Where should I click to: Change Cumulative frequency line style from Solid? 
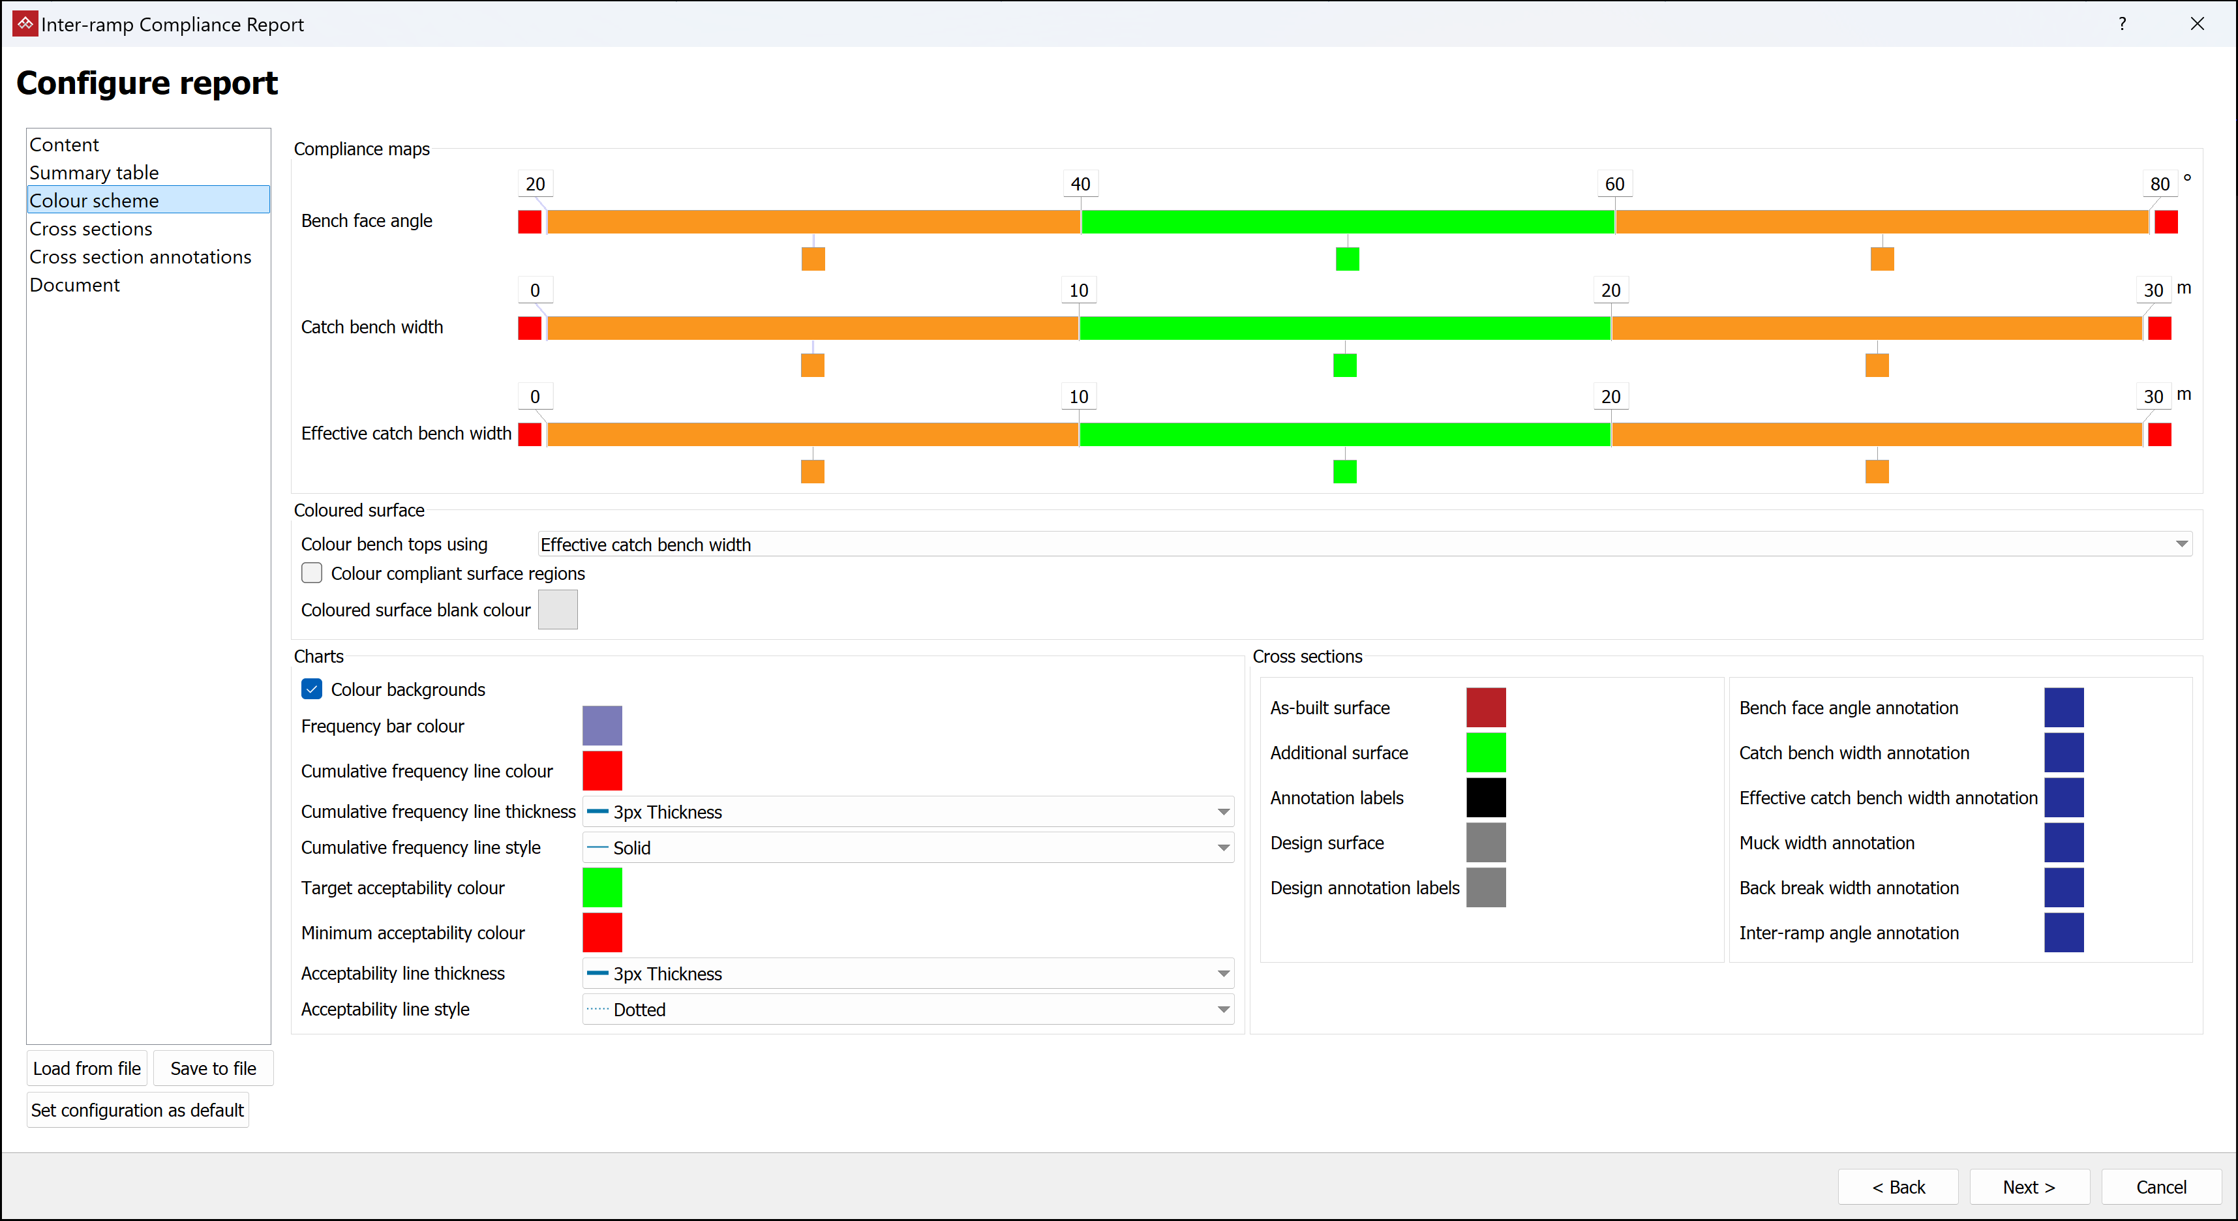tap(908, 847)
